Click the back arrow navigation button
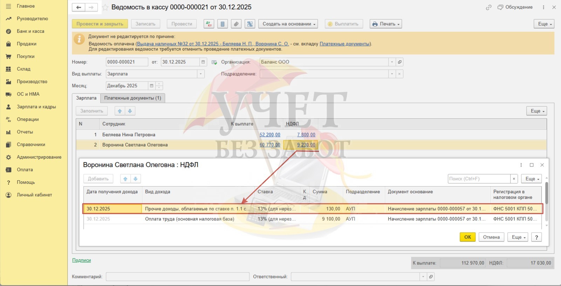The width and height of the screenshot is (561, 286). coord(78,7)
